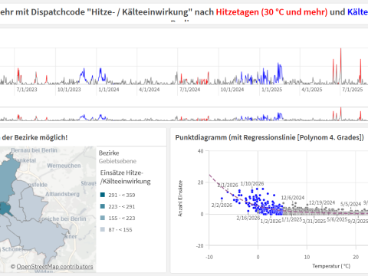Select scatter label 12/6/2024

click(x=293, y=198)
